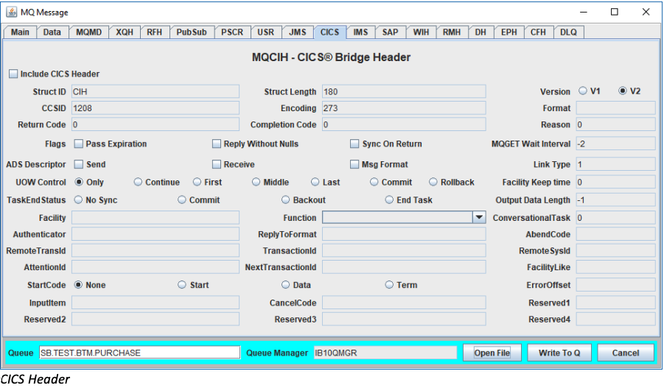
Task: Click the AbendCode input field
Action: (615, 234)
